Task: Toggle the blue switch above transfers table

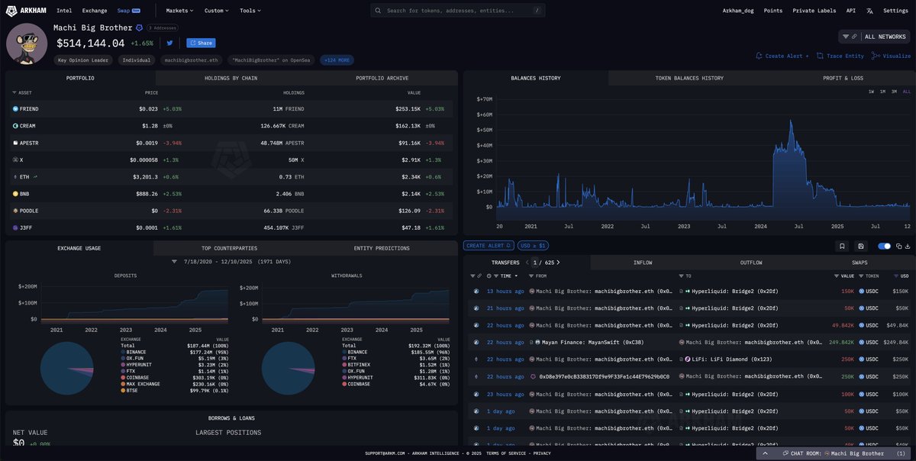Action: click(884, 246)
